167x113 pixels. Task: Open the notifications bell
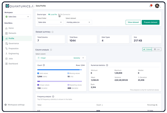click(x=151, y=6)
